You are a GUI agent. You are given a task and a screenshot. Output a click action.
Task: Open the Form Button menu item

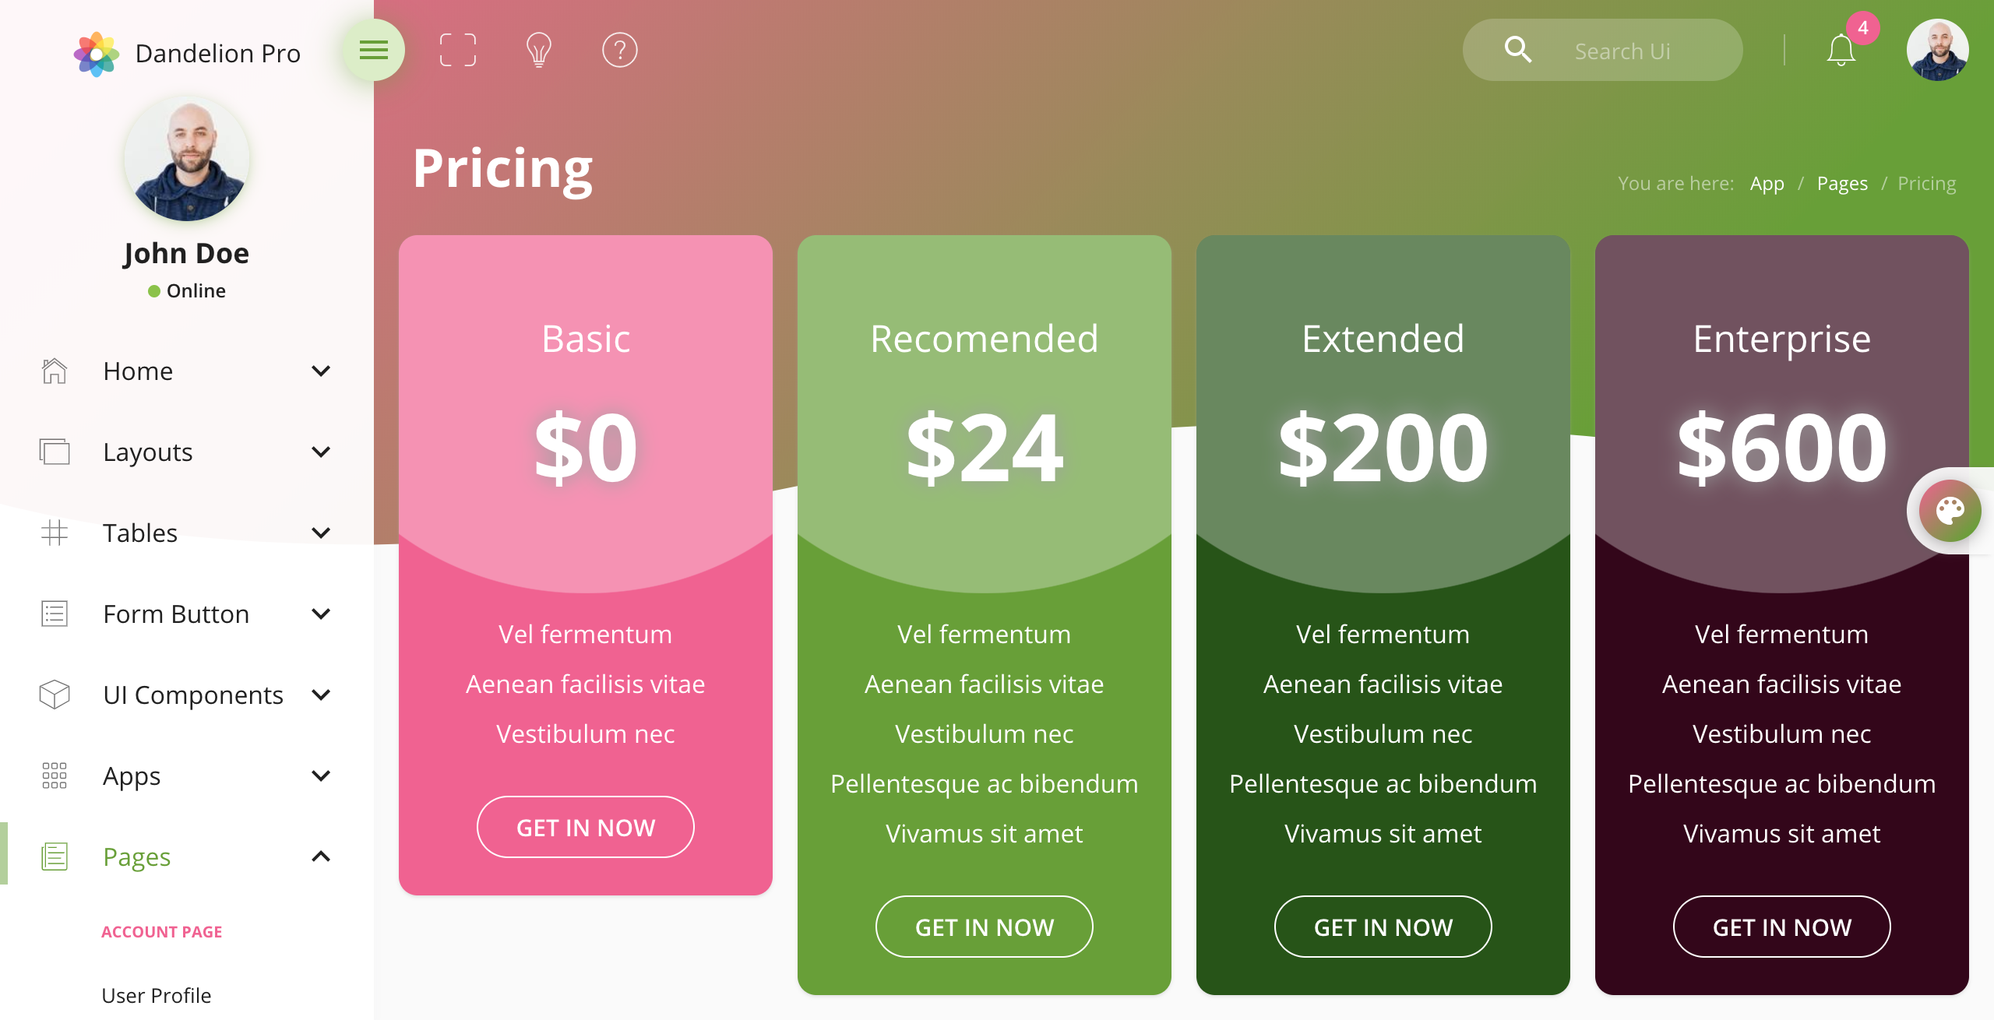pyautogui.click(x=177, y=614)
